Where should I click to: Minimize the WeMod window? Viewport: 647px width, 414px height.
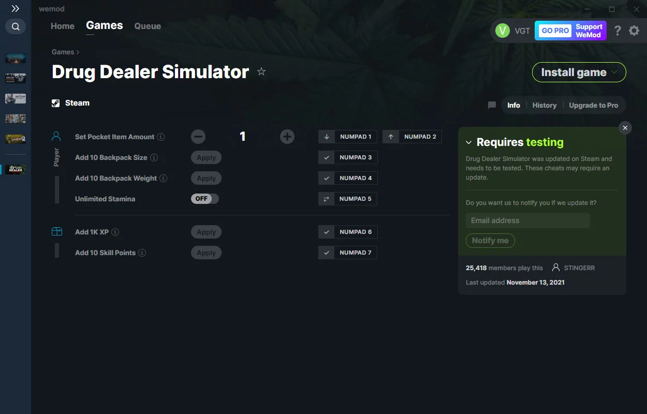coord(587,9)
